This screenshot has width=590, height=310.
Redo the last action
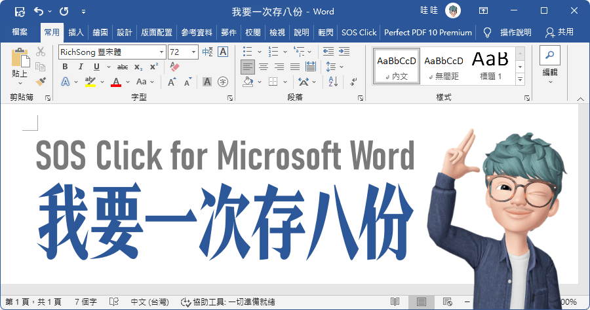pos(64,11)
